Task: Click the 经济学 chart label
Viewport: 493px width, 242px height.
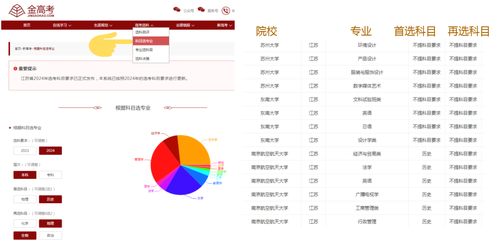Action: point(155,133)
